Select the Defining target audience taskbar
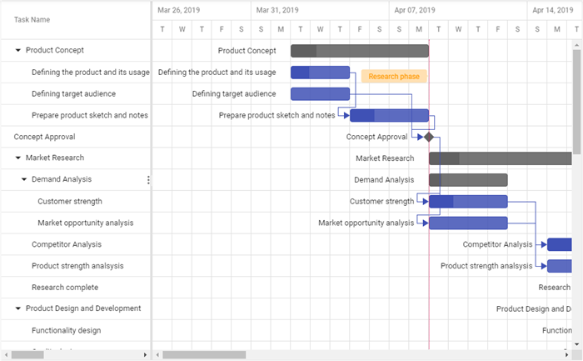583x361 pixels. click(320, 94)
